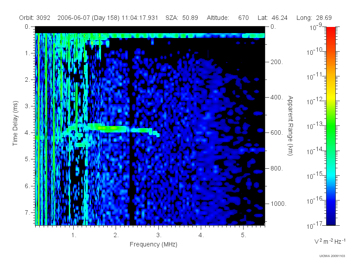
Task: Click the '800.' apparent range tick label
Action: 277,168
